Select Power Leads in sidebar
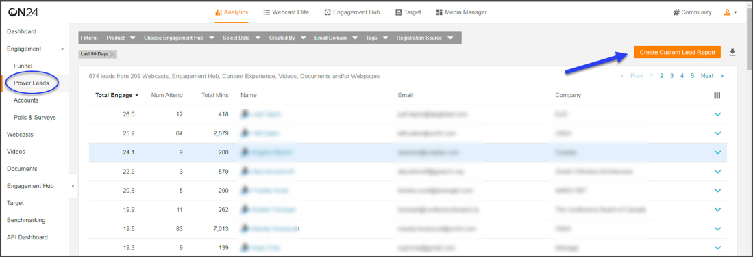 pos(32,83)
